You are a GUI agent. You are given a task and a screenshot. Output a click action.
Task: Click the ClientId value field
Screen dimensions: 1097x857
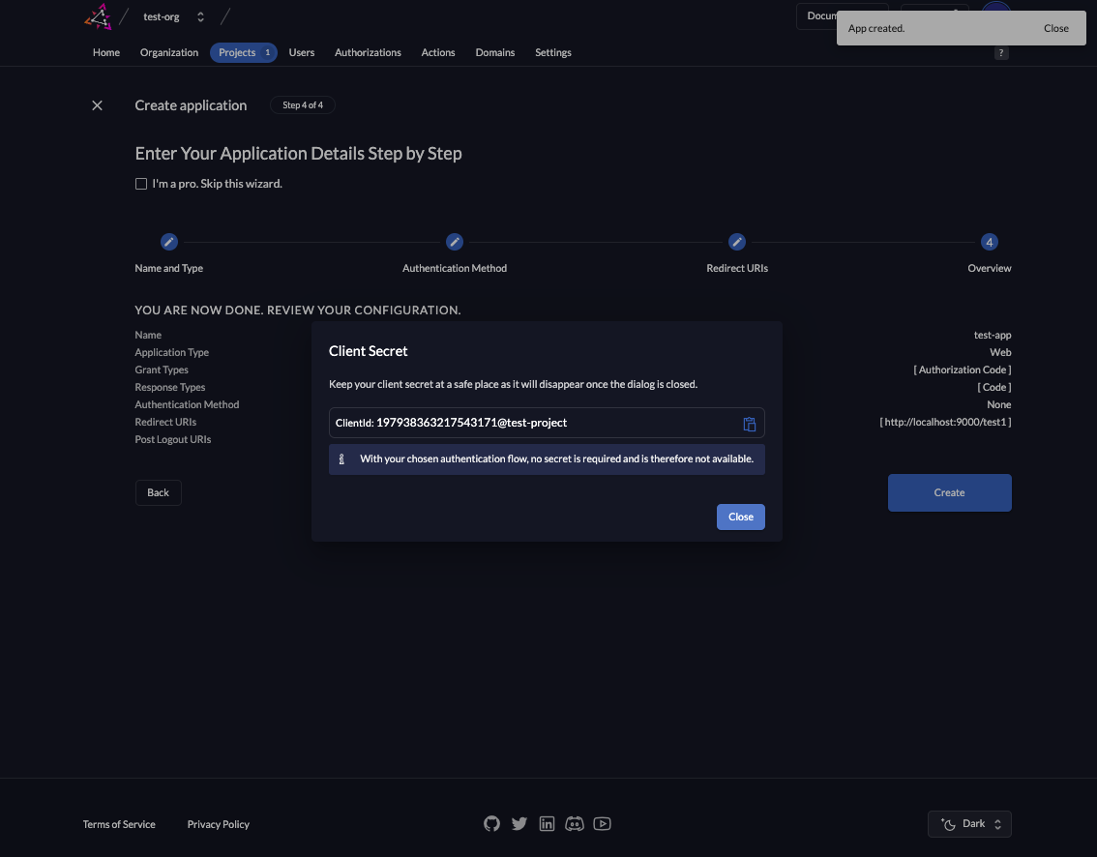548,423
